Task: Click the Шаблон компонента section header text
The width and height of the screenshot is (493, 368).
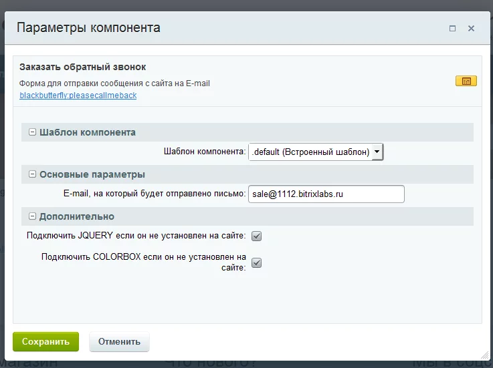Action: (88, 132)
